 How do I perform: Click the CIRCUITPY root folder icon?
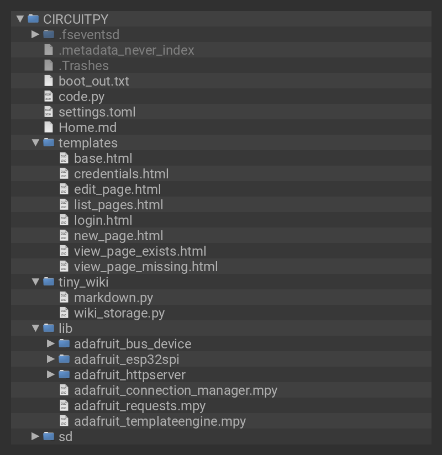[33, 19]
